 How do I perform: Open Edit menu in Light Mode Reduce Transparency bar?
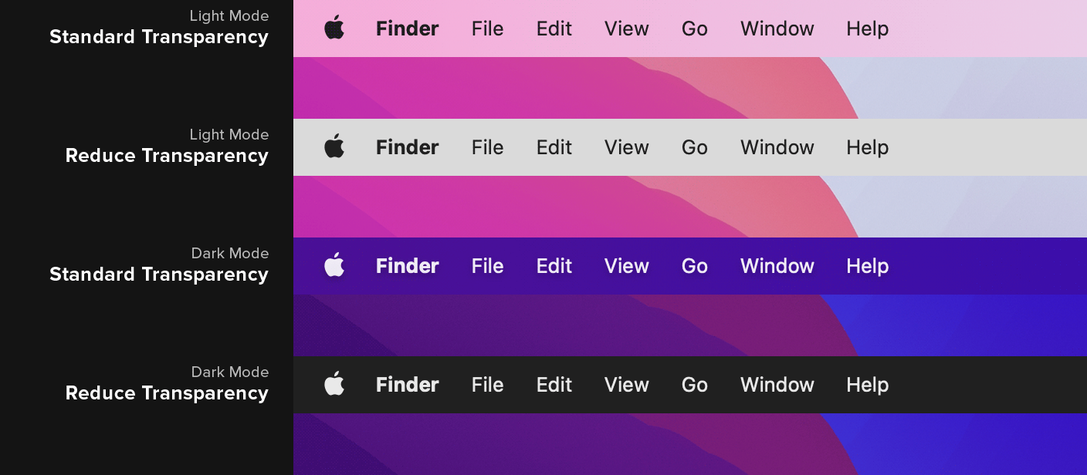coord(554,147)
